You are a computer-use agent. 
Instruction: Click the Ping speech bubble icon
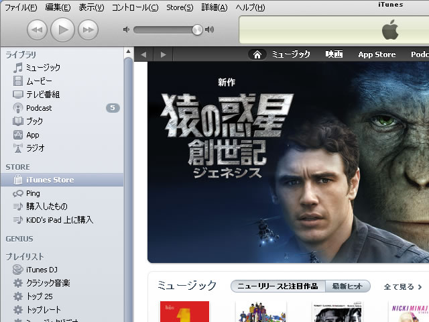[18, 194]
